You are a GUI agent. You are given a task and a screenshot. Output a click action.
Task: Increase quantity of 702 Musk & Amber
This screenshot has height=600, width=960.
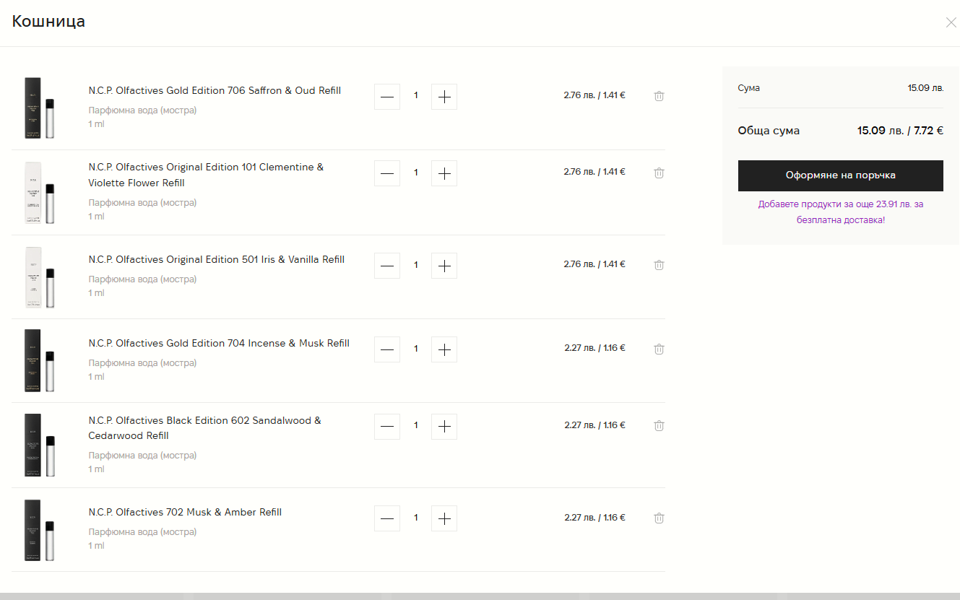pyautogui.click(x=444, y=518)
